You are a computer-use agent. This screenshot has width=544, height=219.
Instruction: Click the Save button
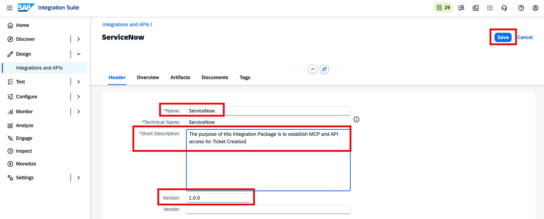click(x=503, y=37)
